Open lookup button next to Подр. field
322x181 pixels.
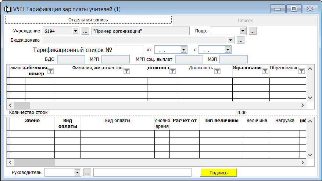click(x=252, y=31)
